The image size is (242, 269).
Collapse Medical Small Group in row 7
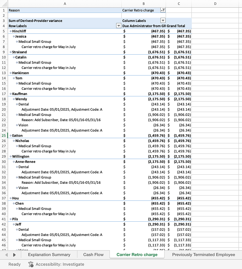[x=17, y=42]
